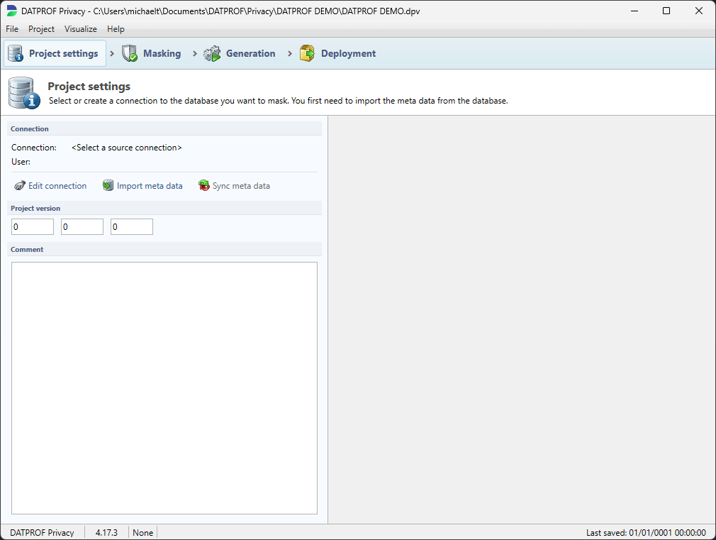716x540 pixels.
Task: Click the Generation gears icon
Action: tap(212, 53)
